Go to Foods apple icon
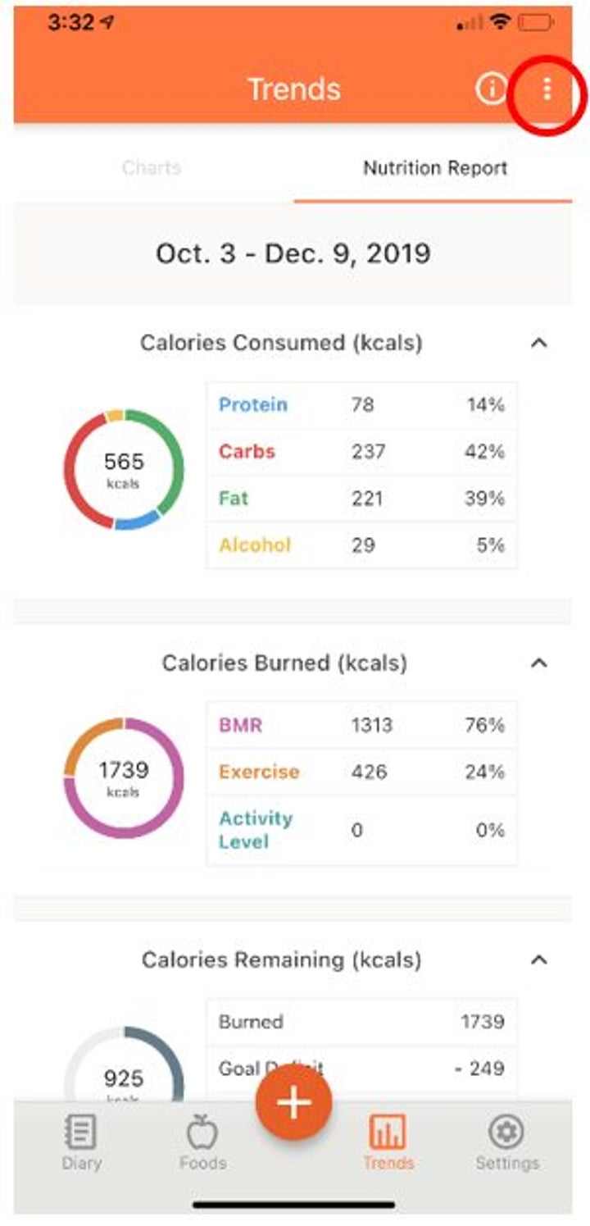The width and height of the screenshot is (590, 1226). coord(202,1133)
